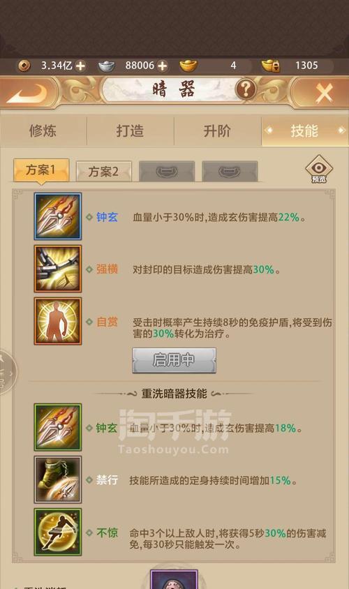Add silver with the plus button
This screenshot has width=349, height=589.
[x=162, y=66]
